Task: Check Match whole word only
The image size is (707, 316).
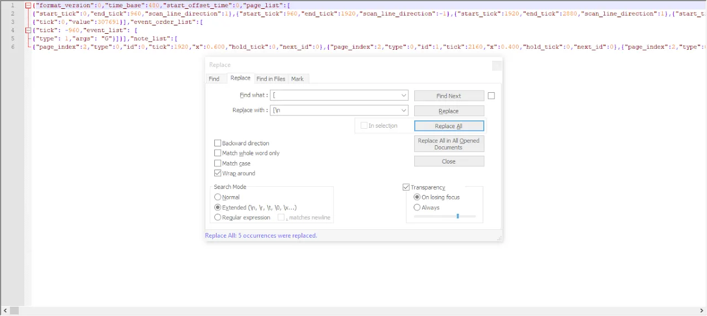Action: point(218,153)
